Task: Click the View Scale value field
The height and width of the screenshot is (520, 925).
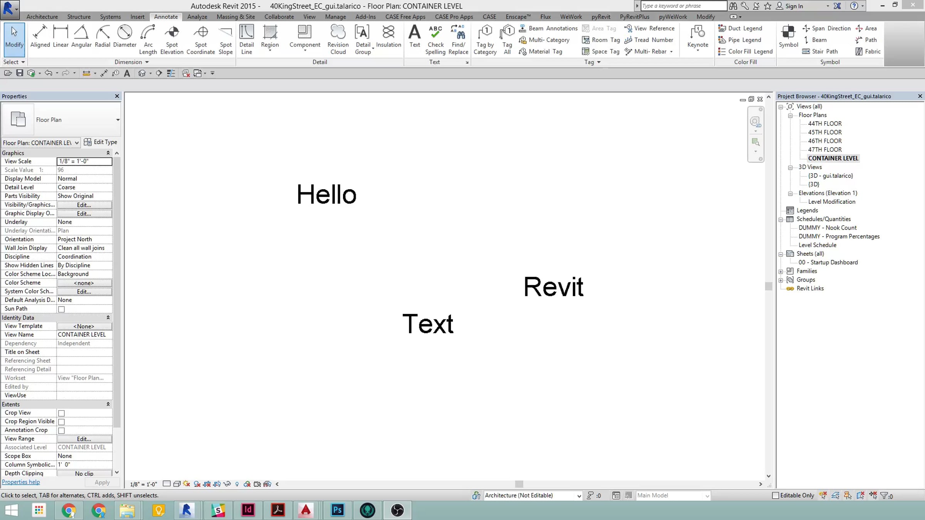Action: tap(84, 161)
